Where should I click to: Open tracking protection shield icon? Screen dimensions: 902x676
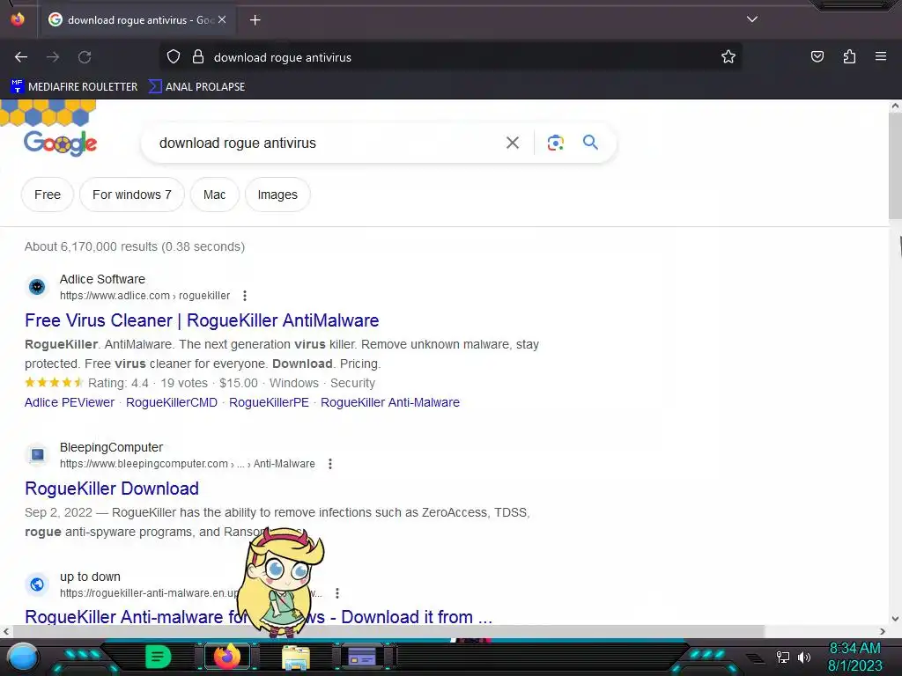pyautogui.click(x=174, y=57)
